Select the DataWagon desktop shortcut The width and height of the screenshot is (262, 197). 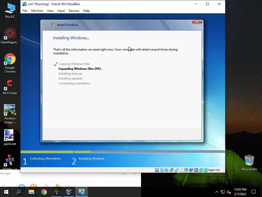10,36
